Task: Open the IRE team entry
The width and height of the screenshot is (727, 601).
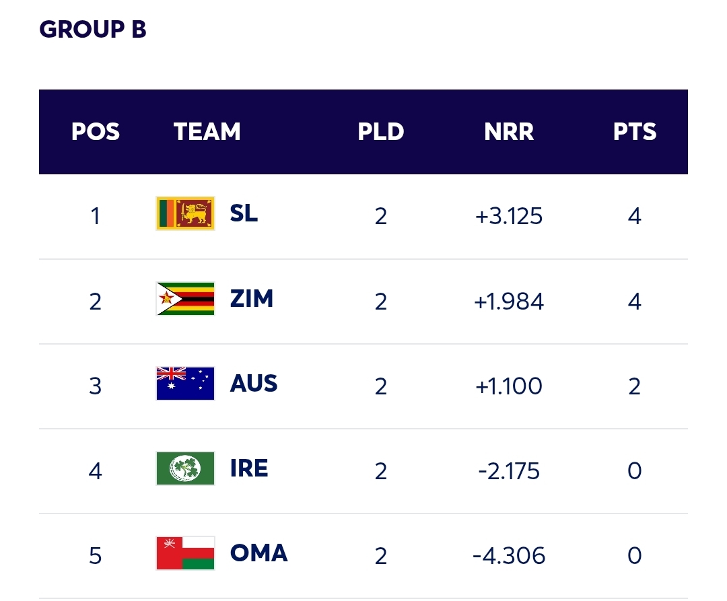Action: (249, 468)
